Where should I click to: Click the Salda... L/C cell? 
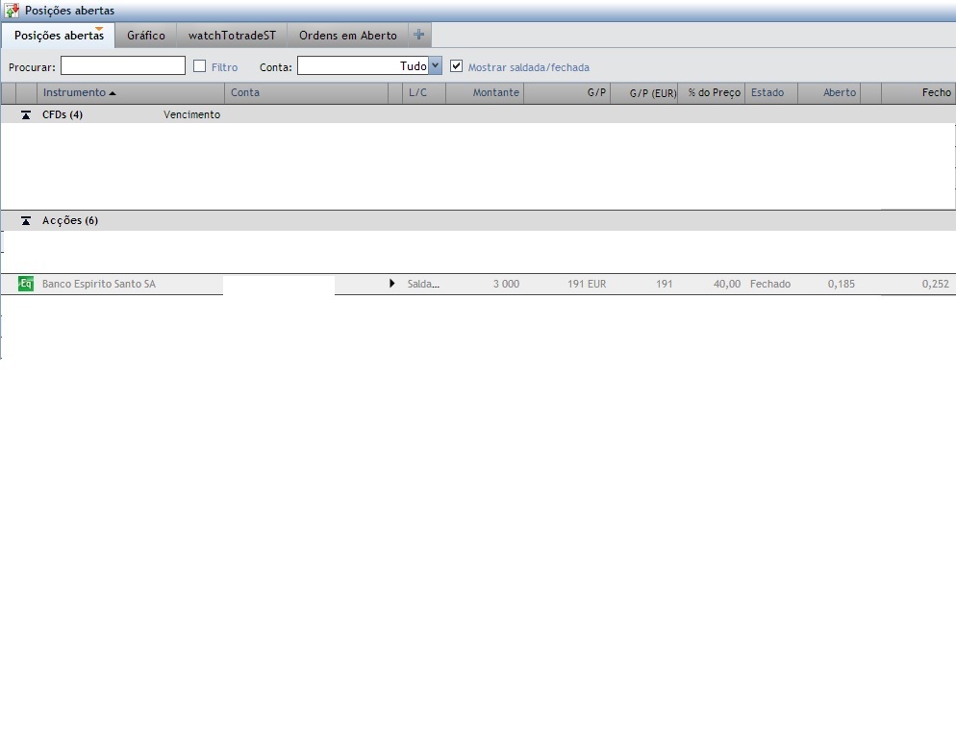pos(423,284)
